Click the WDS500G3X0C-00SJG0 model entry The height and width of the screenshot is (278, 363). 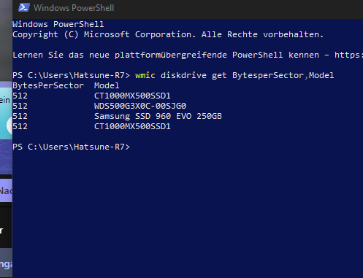click(140, 106)
